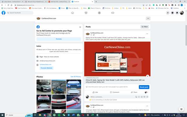The image size is (187, 117).
Task: Click the browser address bar URL
Action: coord(25,5)
